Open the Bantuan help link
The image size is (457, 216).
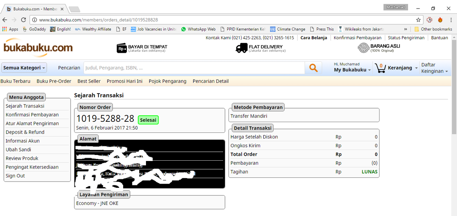tap(440, 38)
